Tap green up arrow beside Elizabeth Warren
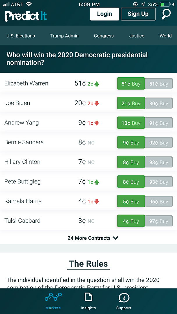 97,84
